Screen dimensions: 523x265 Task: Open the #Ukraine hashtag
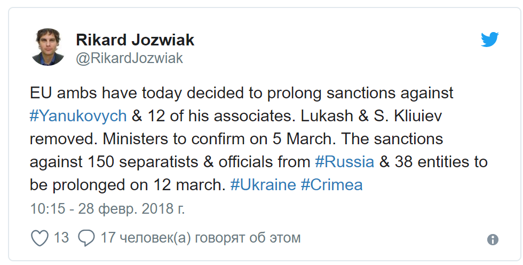click(x=263, y=185)
